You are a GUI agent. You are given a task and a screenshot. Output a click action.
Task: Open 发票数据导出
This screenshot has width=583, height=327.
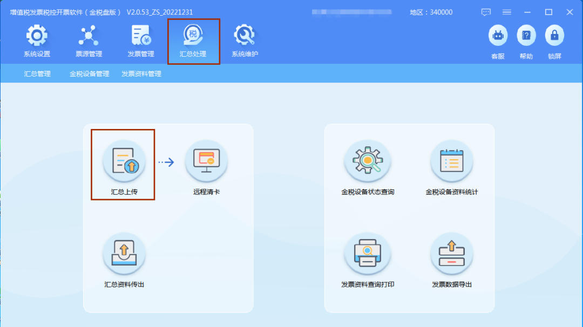[x=452, y=254]
